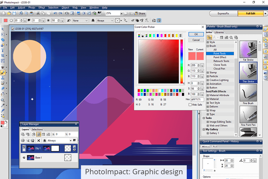268x179 pixels.
Task: Select Clone Tools in Brush tree
Action: tap(220, 65)
